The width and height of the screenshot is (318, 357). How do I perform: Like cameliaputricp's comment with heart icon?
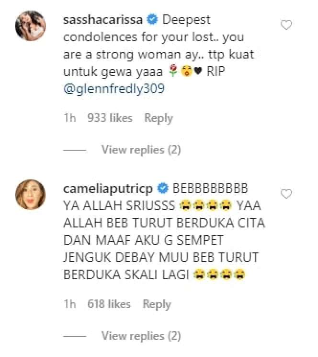(286, 193)
